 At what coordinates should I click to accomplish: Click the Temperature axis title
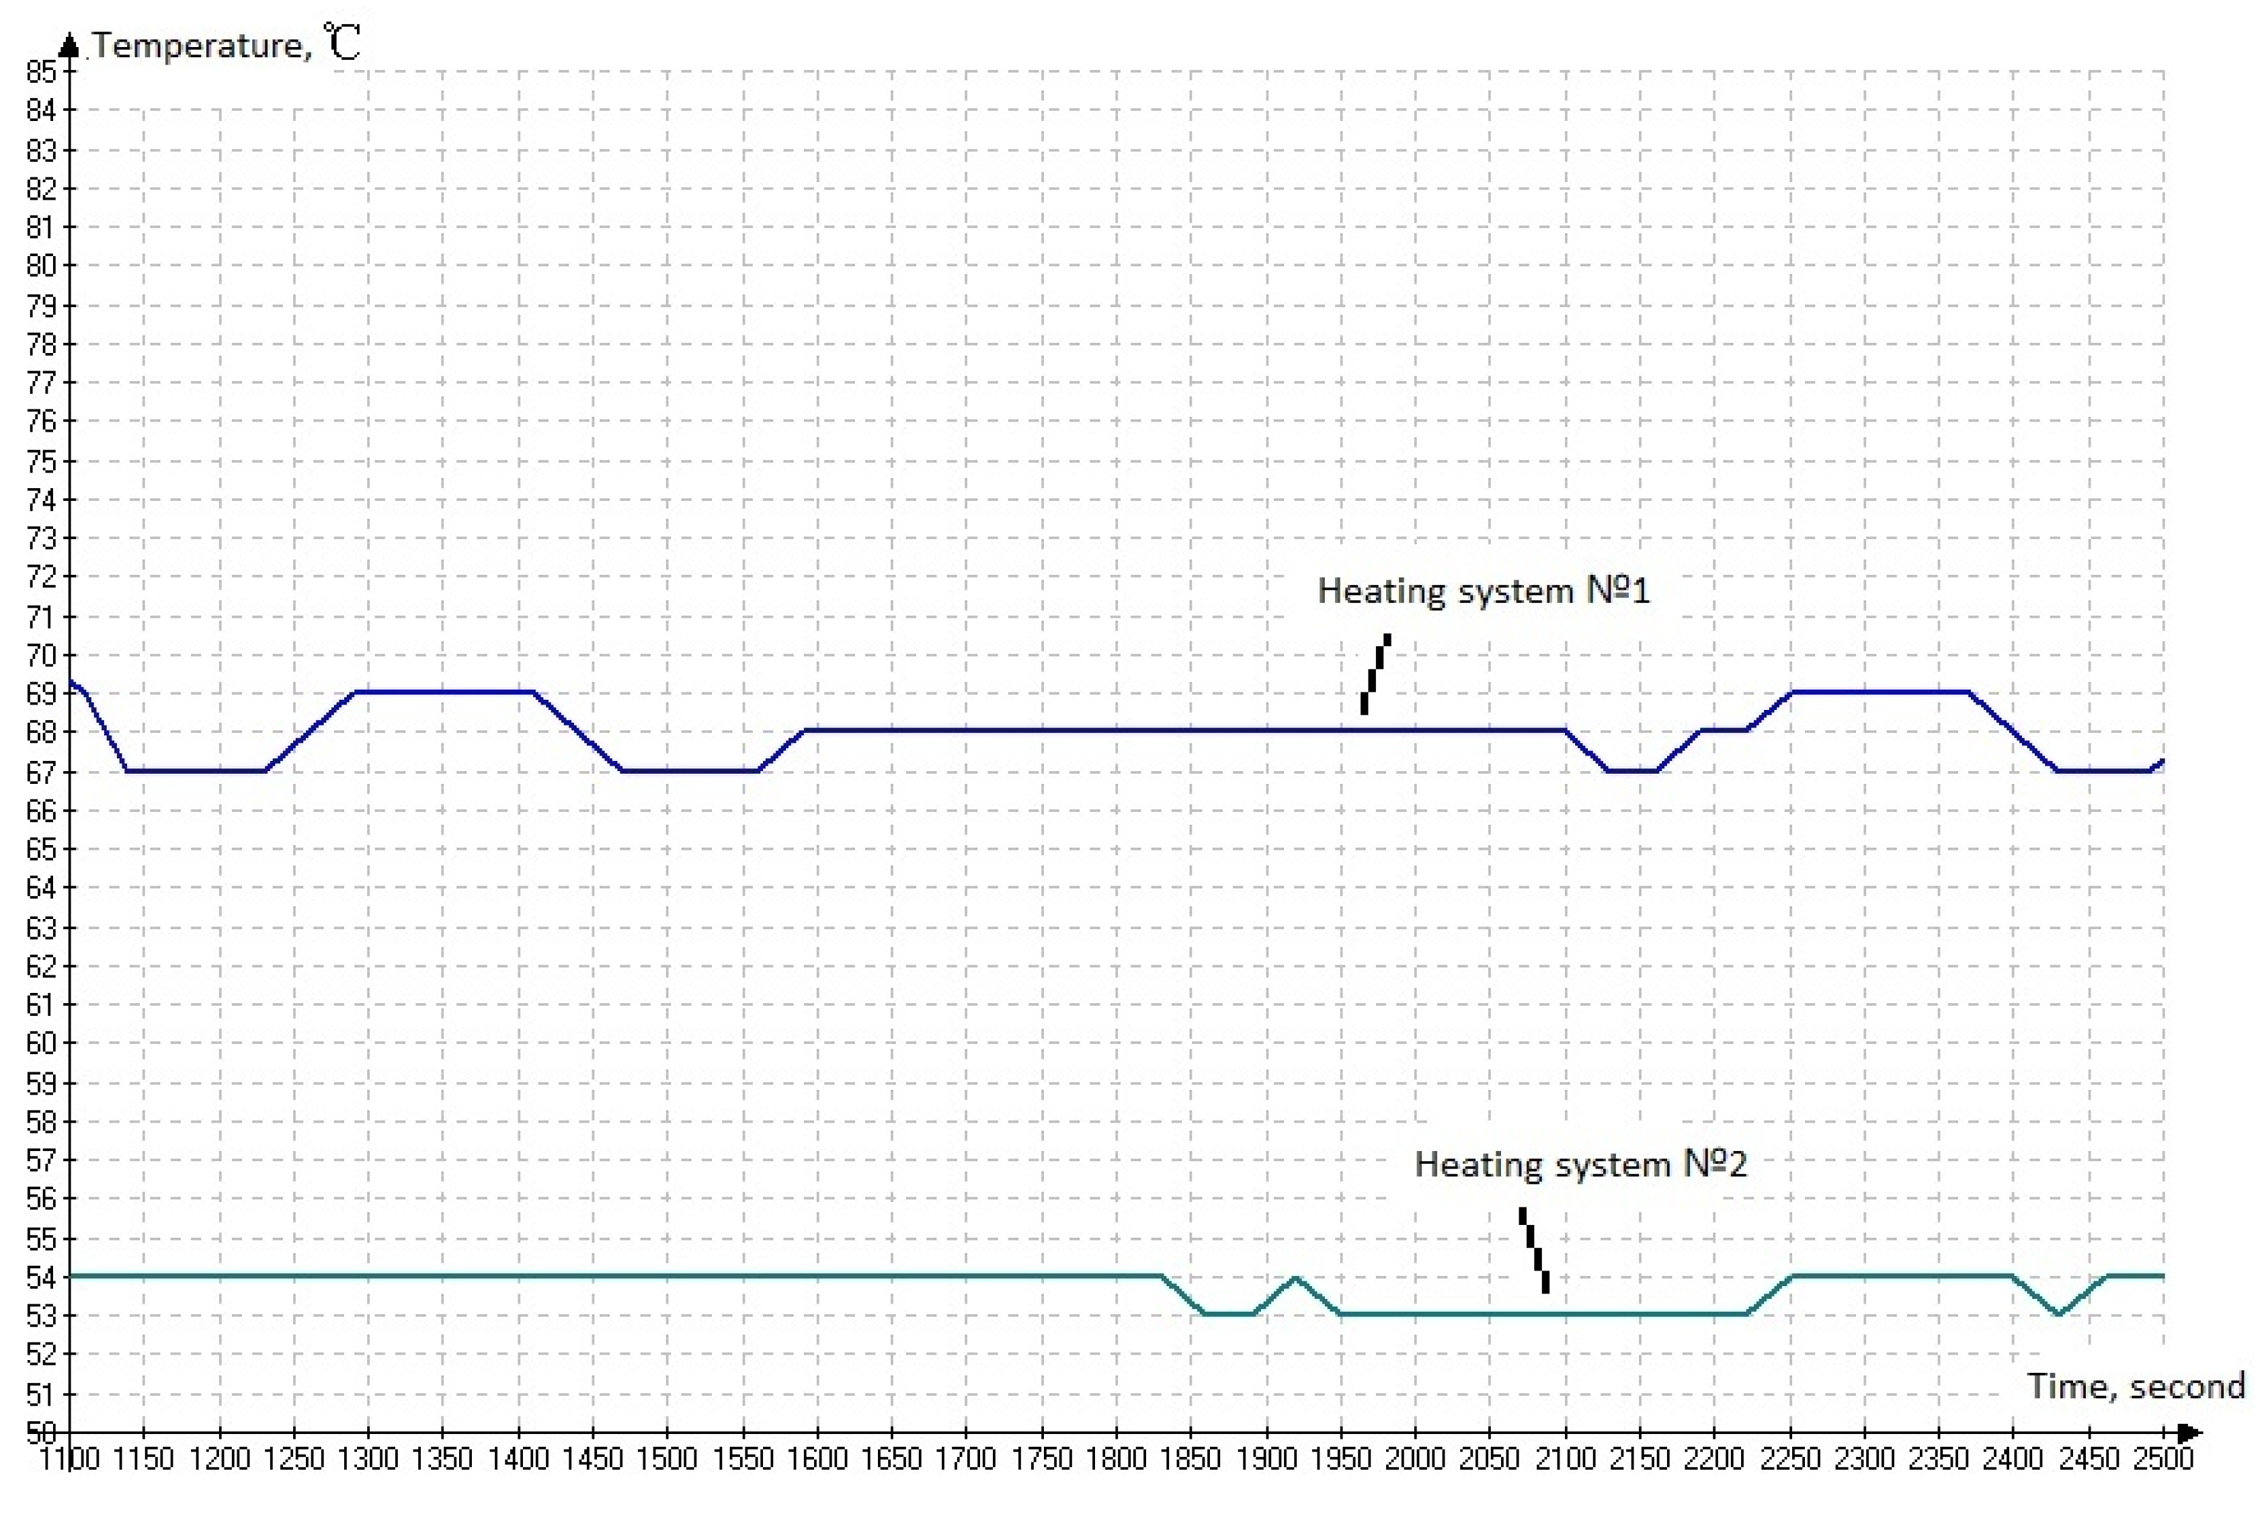point(226,44)
